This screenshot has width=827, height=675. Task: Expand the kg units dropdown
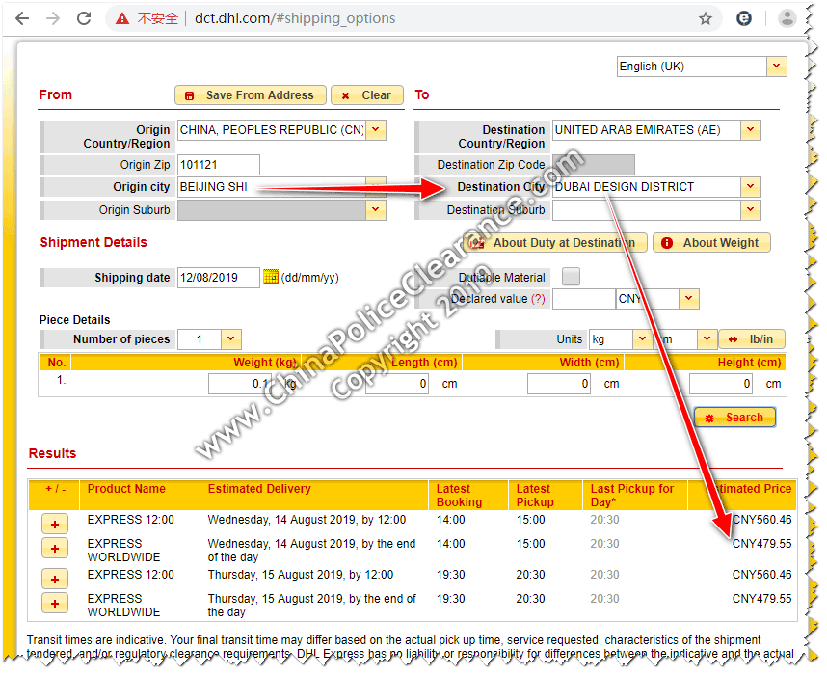coord(642,339)
